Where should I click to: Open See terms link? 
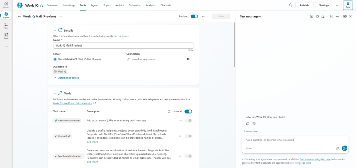[x=306, y=163]
